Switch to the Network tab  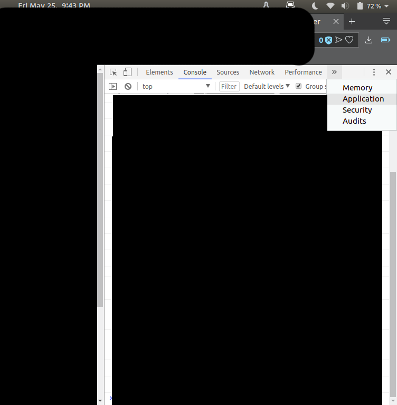coord(262,72)
